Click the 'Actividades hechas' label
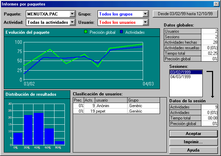 pyautogui.click(x=181, y=42)
